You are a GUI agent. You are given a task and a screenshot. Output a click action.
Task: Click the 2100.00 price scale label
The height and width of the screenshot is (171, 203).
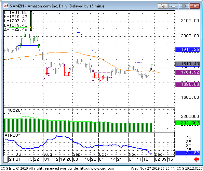point(190,21)
